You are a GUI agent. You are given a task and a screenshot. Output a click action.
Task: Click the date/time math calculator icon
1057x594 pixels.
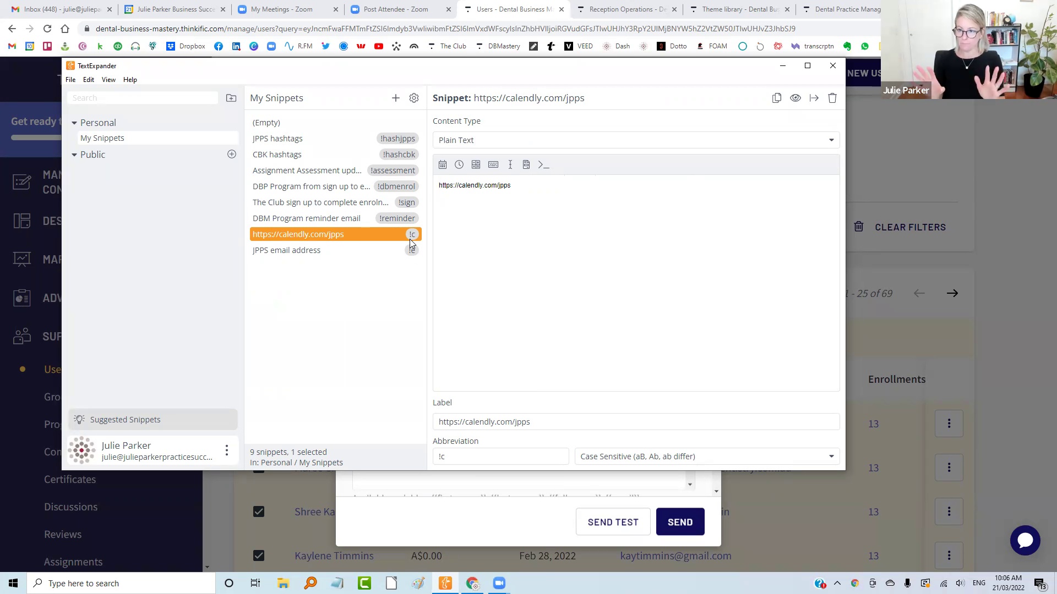point(476,164)
